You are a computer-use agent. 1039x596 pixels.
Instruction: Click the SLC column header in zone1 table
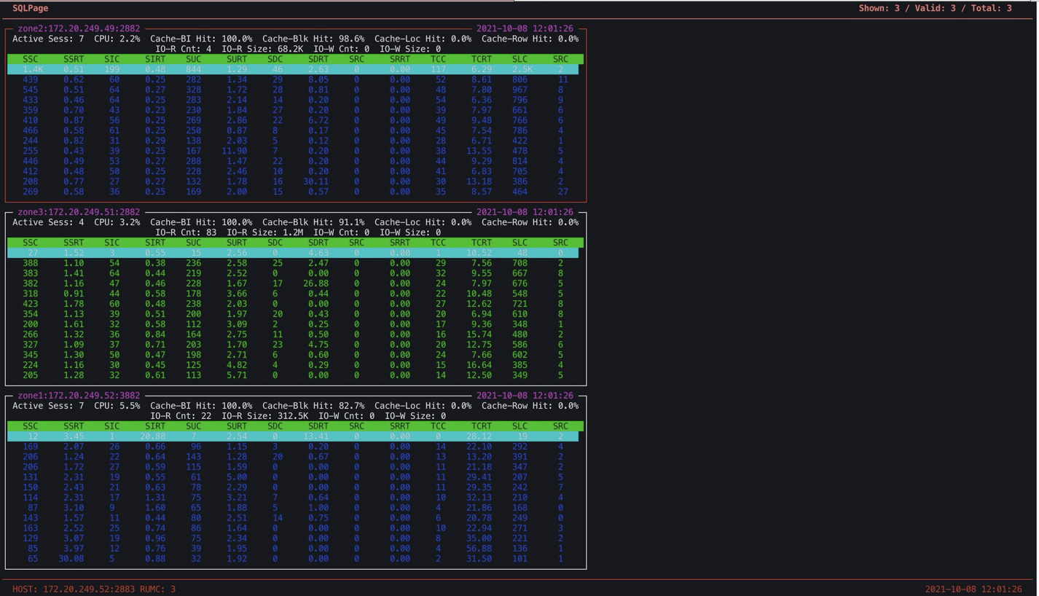point(519,426)
